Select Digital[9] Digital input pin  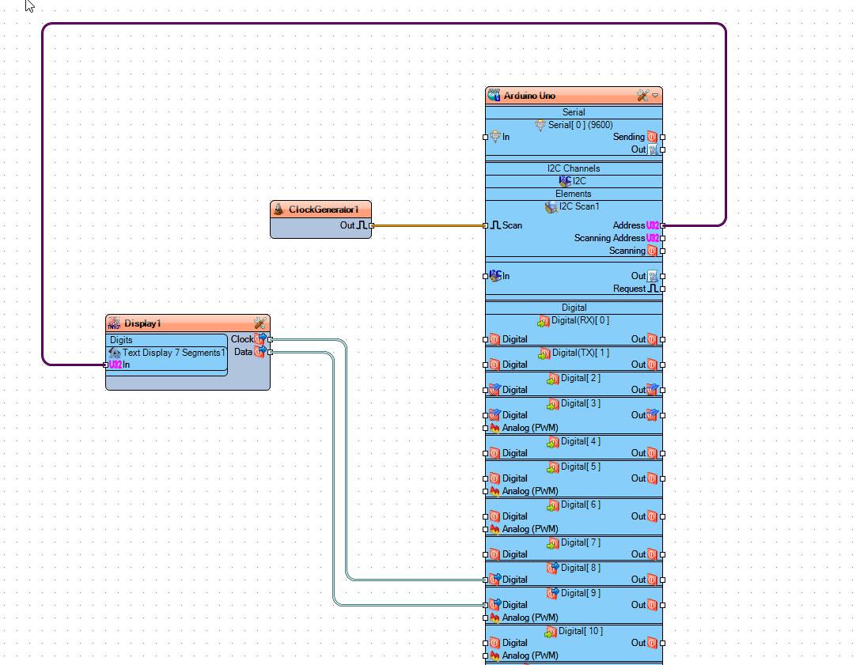pyautogui.click(x=486, y=605)
